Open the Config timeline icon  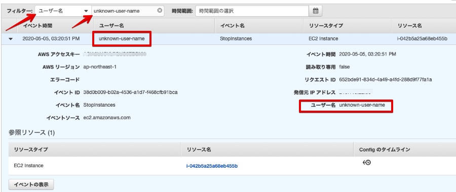tap(366, 163)
